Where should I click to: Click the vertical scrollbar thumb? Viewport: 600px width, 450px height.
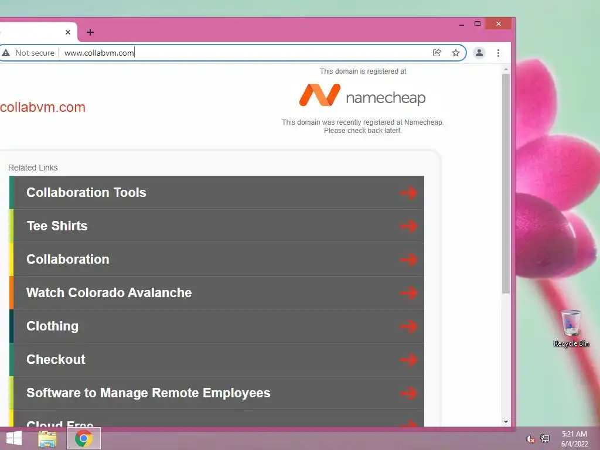tap(506, 183)
